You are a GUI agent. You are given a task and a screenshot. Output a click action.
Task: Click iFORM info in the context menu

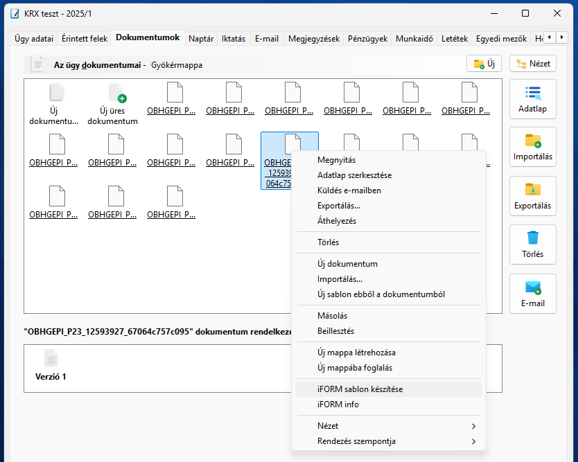point(389,405)
